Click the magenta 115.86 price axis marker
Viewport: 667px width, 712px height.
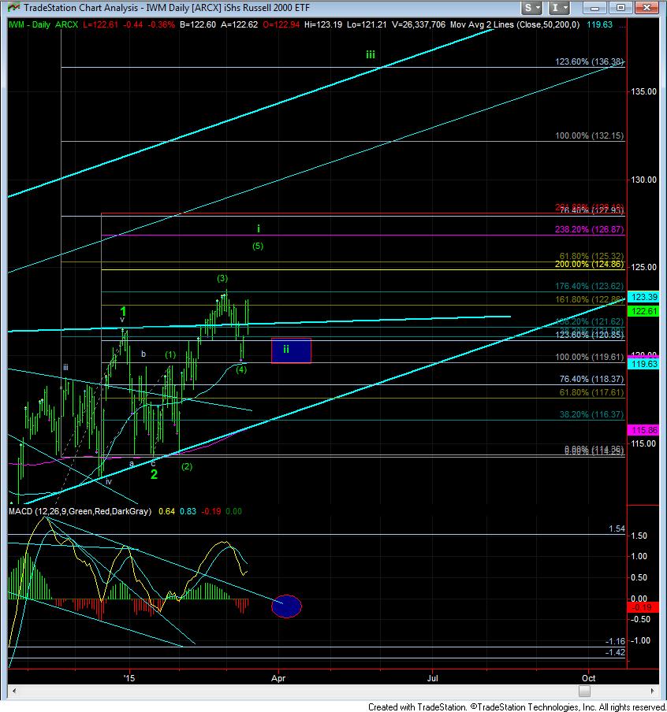643,429
